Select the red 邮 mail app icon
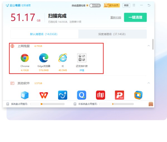The height and width of the screenshot is (142, 167). coord(100,95)
